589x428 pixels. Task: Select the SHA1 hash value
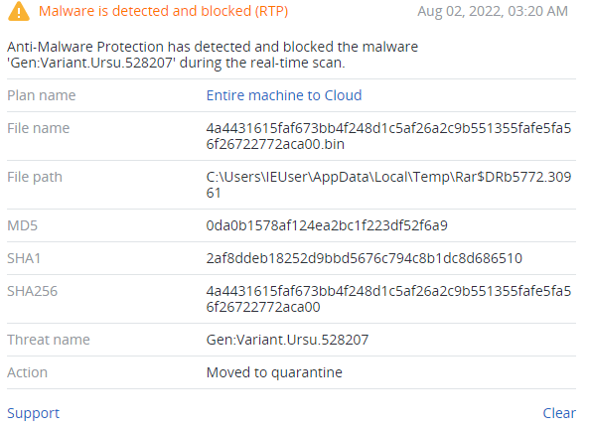[x=364, y=258]
